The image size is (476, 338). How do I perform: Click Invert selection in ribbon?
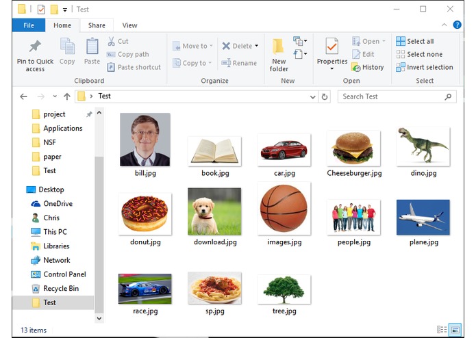[425, 67]
